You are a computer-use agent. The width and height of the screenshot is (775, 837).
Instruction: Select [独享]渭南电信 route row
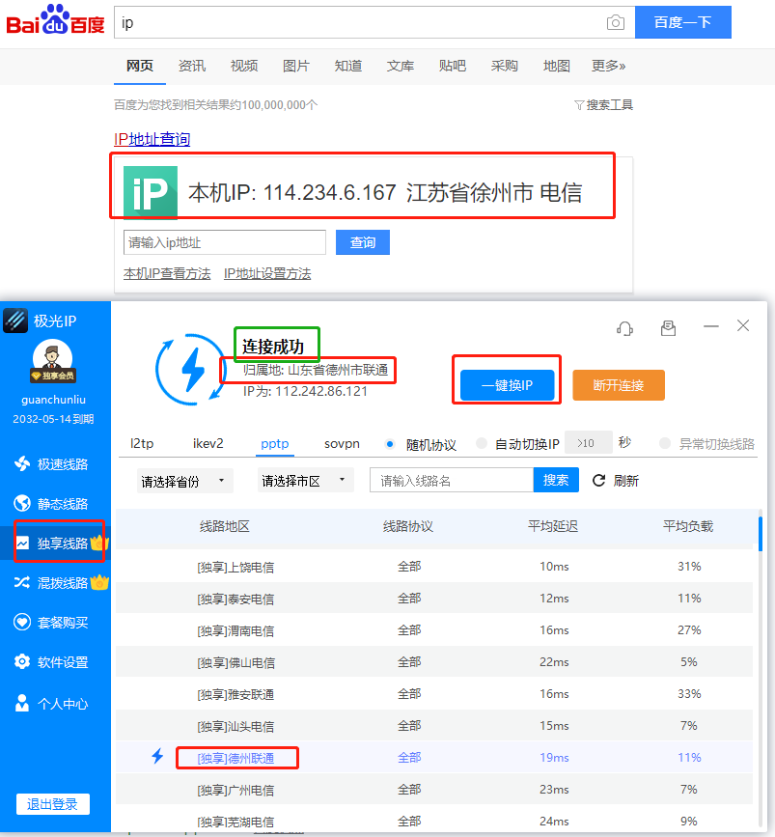click(434, 629)
